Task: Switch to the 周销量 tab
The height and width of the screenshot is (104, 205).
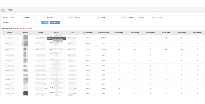Action: click(10, 10)
